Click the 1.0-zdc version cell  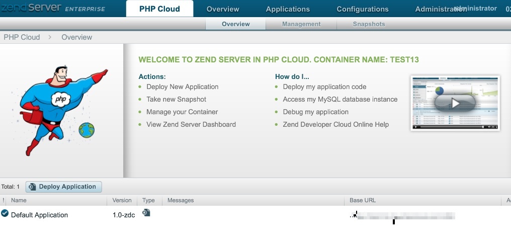pyautogui.click(x=124, y=215)
